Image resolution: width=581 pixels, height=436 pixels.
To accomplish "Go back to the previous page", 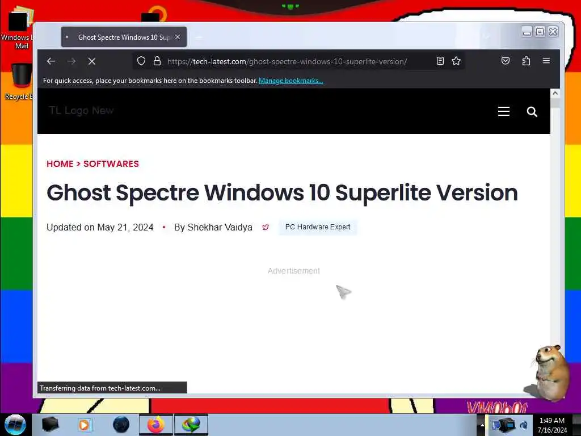I will [50, 61].
